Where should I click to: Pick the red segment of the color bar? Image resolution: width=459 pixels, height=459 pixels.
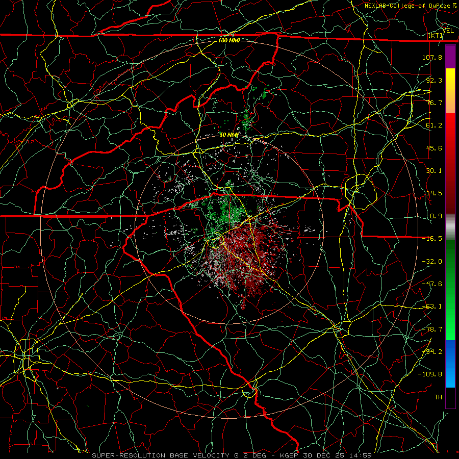(450, 163)
